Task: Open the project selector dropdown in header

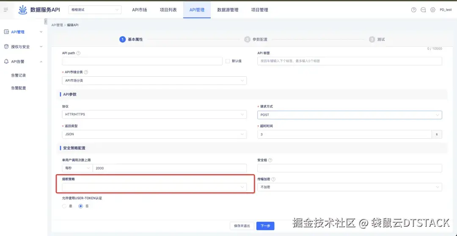Action: pyautogui.click(x=95, y=10)
